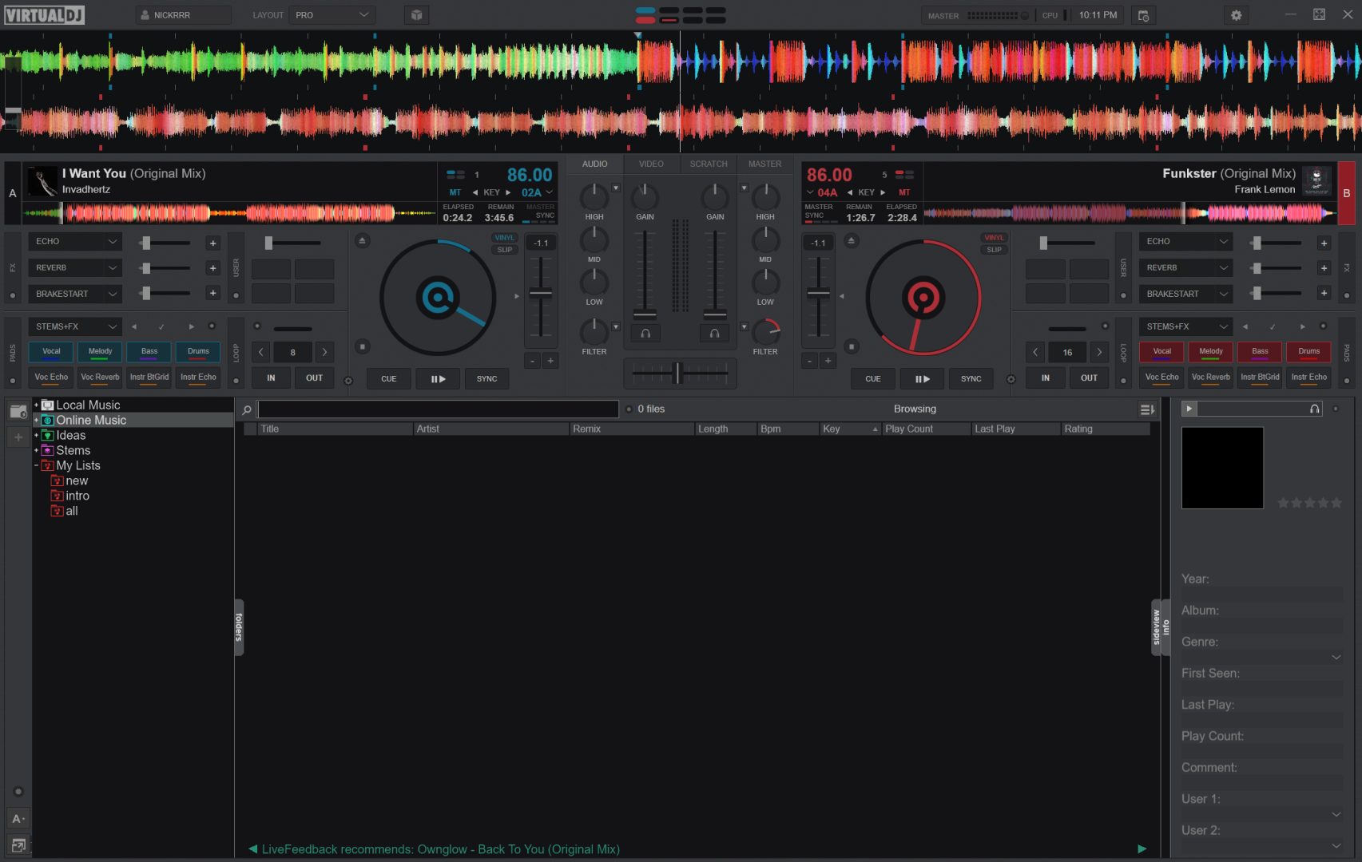Switch to the SCRATCH mixer tab
1362x862 pixels.
tap(709, 164)
